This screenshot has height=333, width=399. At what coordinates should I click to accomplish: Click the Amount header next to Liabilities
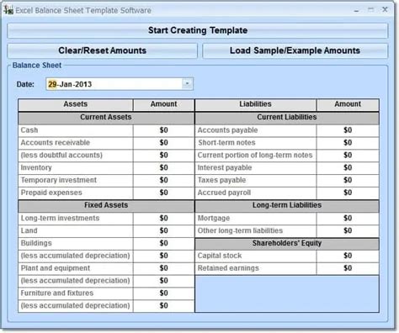348,104
